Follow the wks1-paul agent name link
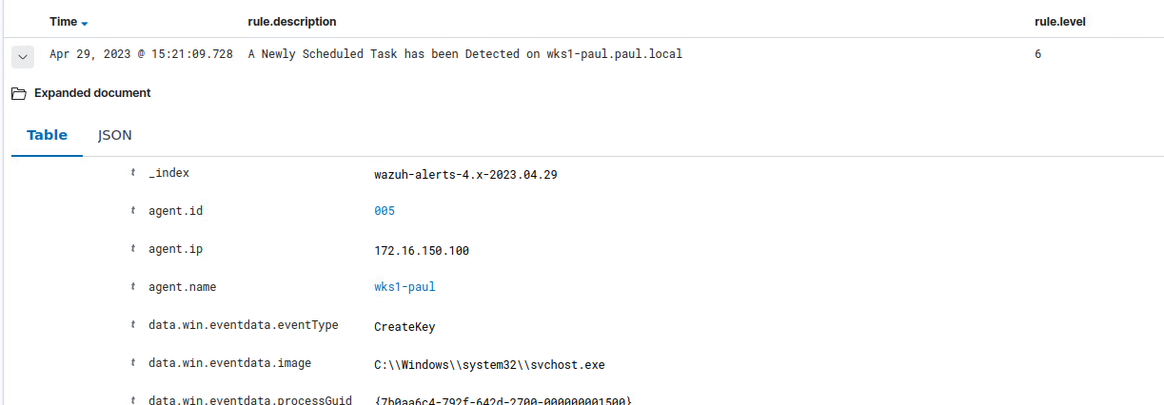 coord(404,287)
